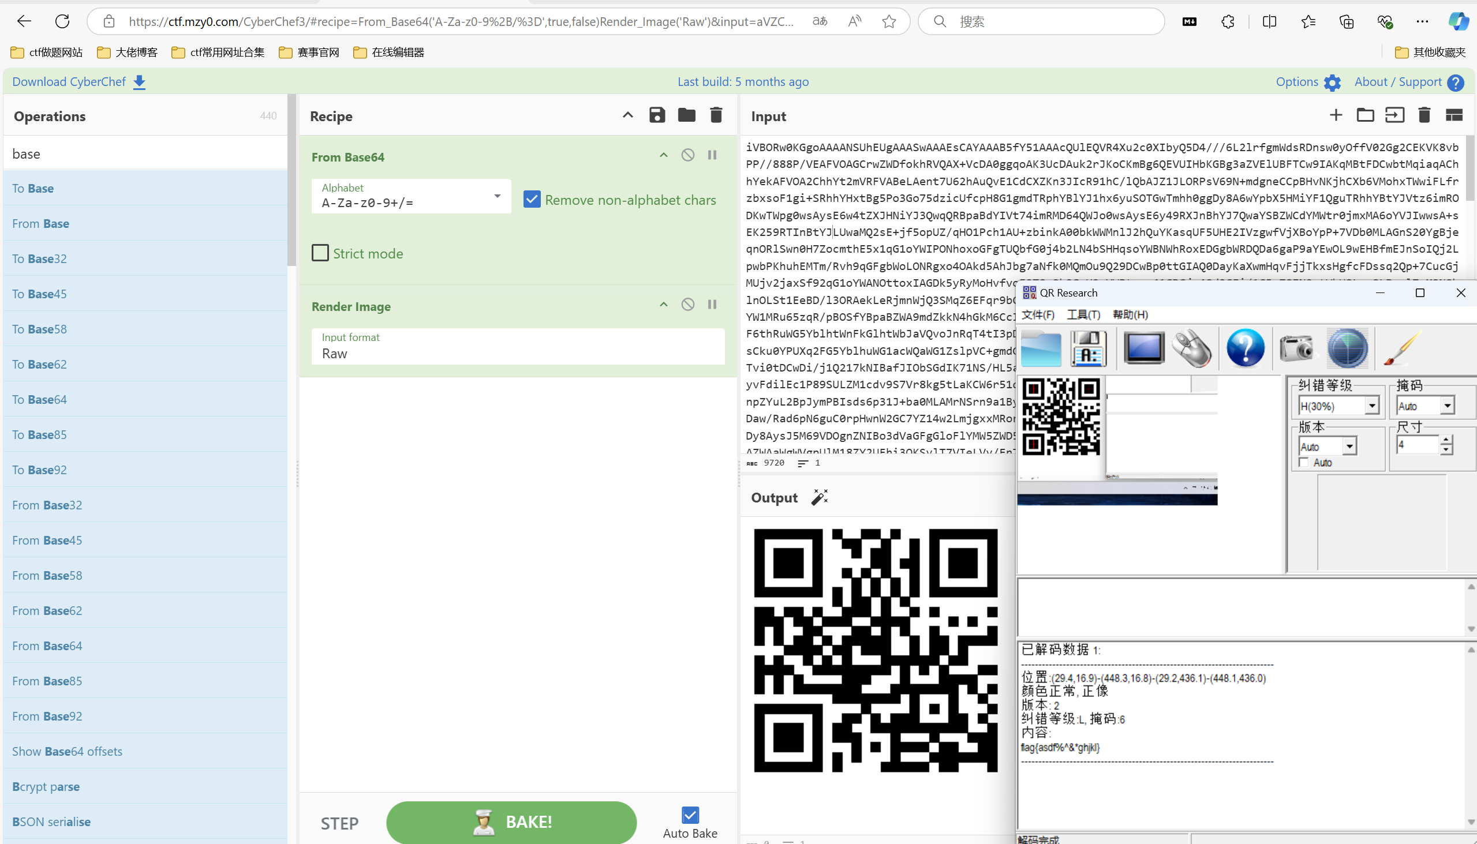Pause at From Base64 breakpoint icon
Screen dimensions: 1477x844
click(712, 155)
